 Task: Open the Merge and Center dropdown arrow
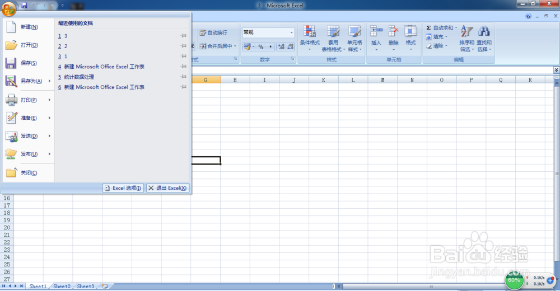coord(235,46)
